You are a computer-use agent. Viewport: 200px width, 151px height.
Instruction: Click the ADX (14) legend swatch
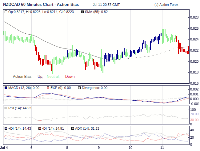pyautogui.click(x=73, y=128)
